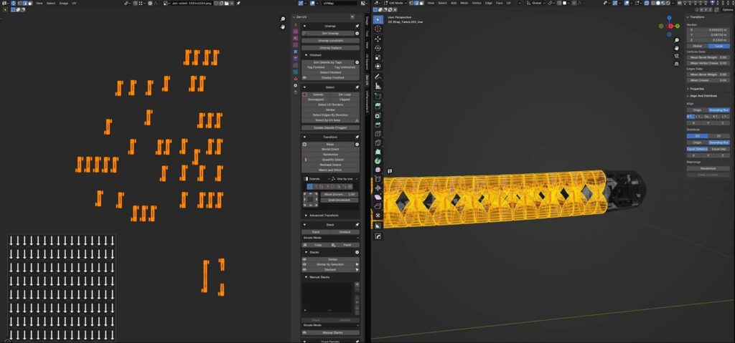Adjust the Mean Vertex Crease slider
This screenshot has width=735, height=343.
coord(708,63)
